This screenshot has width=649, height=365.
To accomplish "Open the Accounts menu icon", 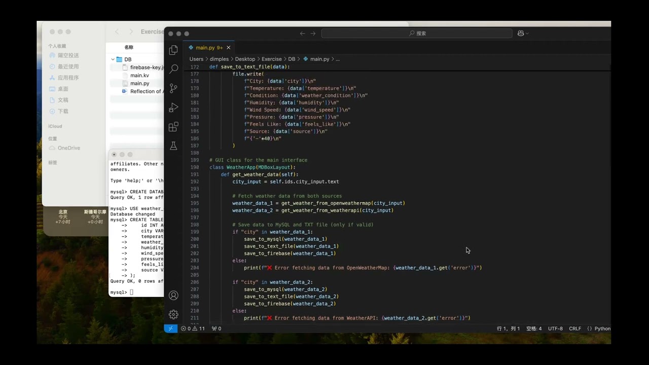I will (173, 296).
